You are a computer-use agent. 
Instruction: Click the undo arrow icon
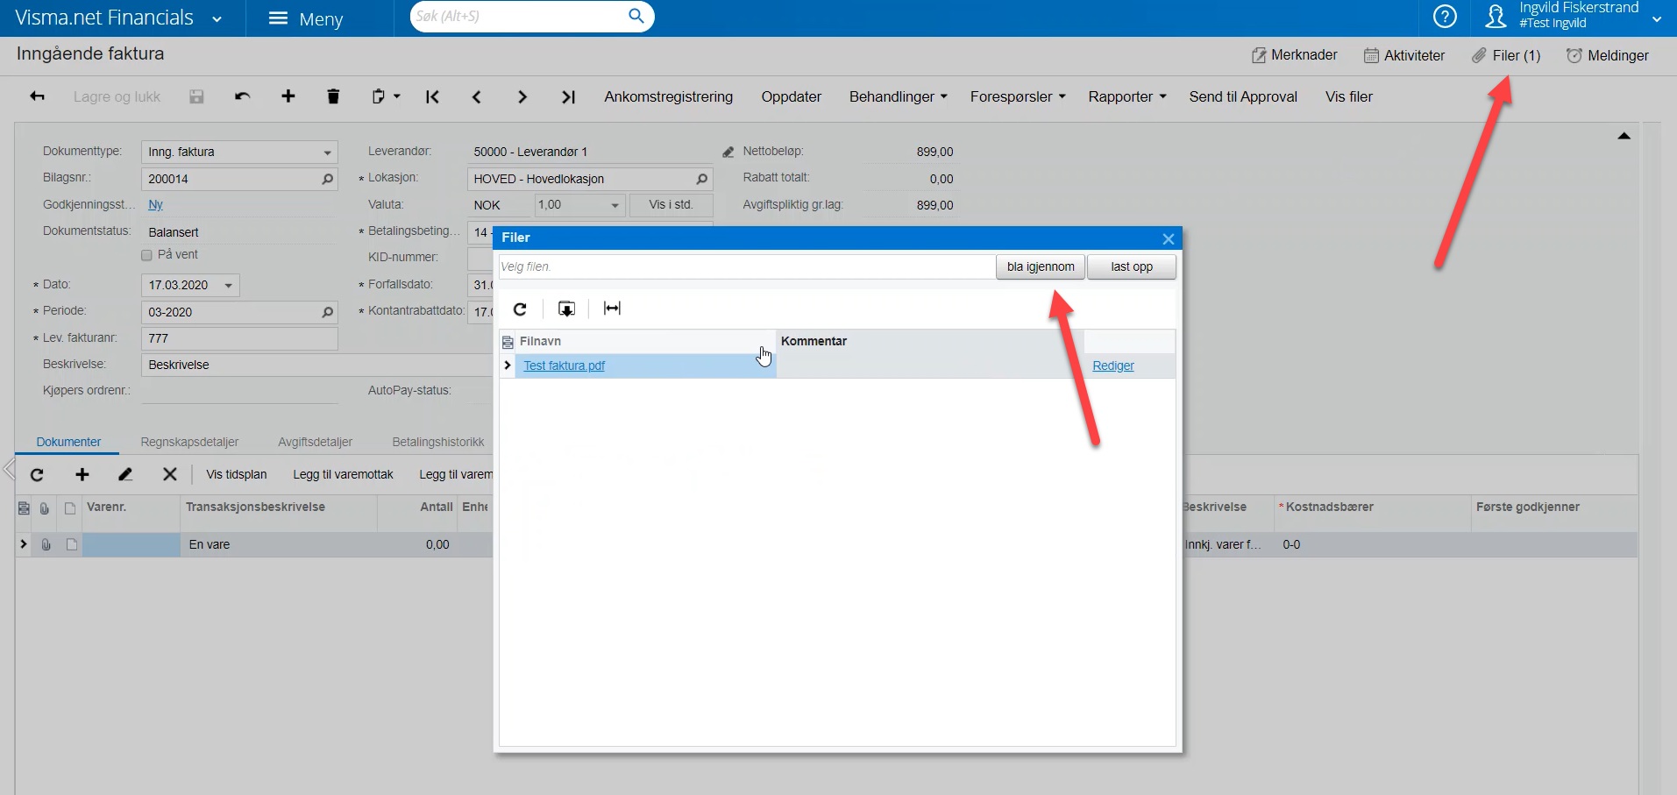click(x=243, y=96)
